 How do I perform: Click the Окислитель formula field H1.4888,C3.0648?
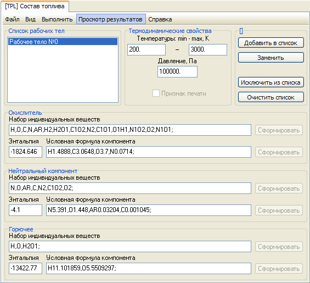pyautogui.click(x=149, y=152)
